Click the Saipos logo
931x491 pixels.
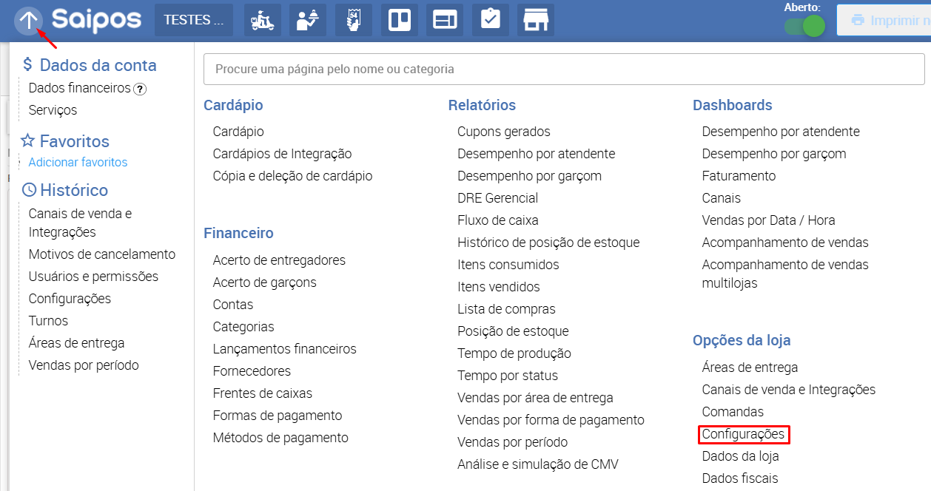pyautogui.click(x=96, y=20)
